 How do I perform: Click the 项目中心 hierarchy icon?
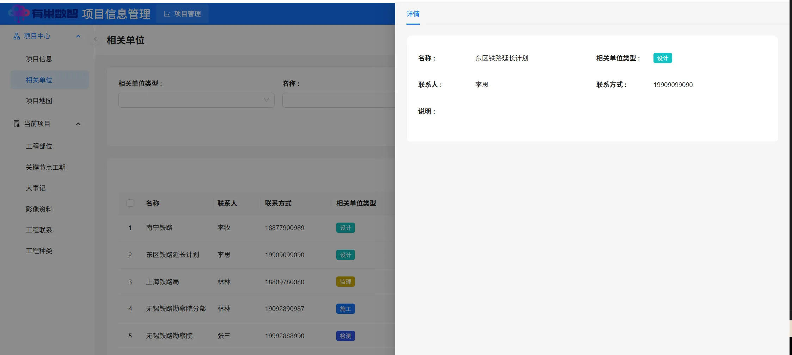coord(17,36)
